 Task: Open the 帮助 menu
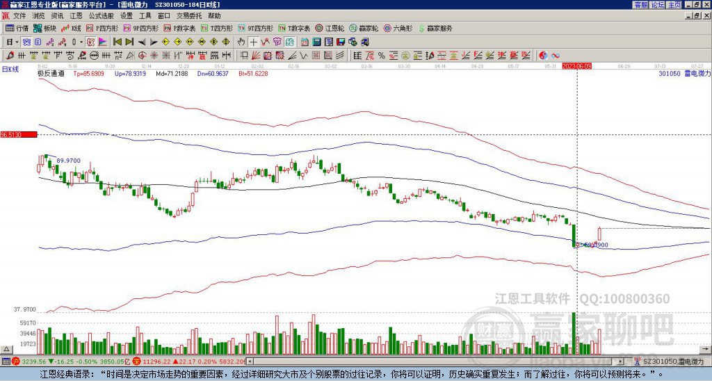click(214, 16)
